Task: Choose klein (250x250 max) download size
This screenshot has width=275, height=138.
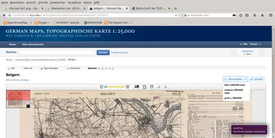Action: (x=235, y=85)
